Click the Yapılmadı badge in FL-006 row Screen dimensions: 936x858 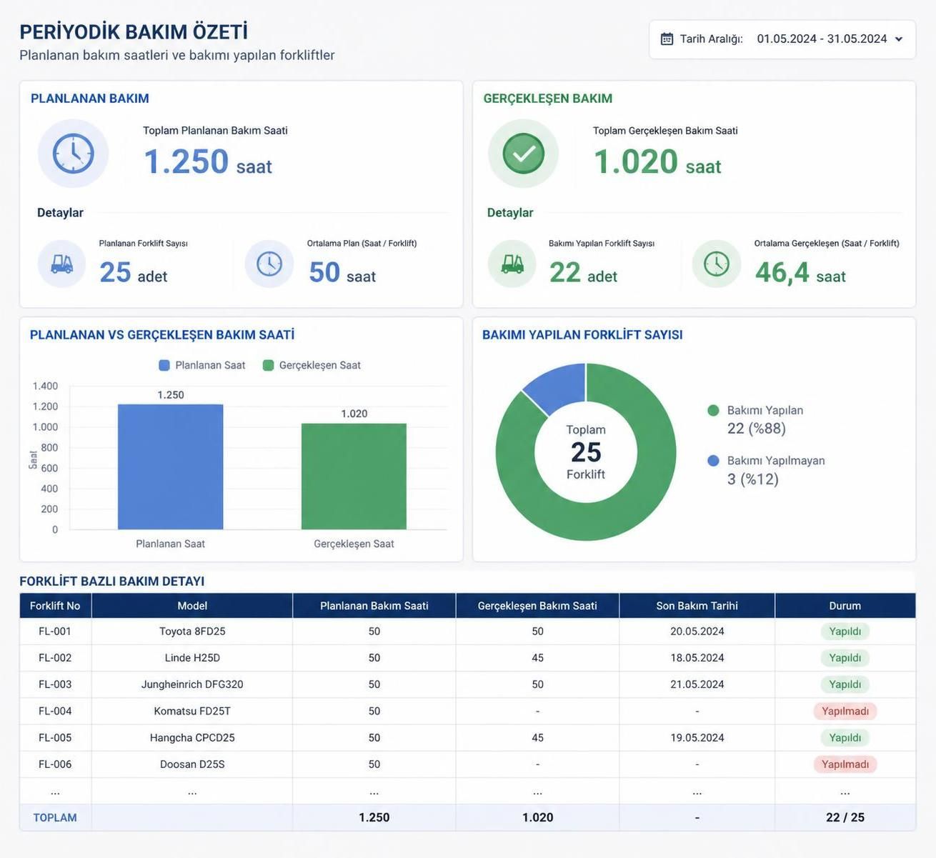(x=845, y=764)
